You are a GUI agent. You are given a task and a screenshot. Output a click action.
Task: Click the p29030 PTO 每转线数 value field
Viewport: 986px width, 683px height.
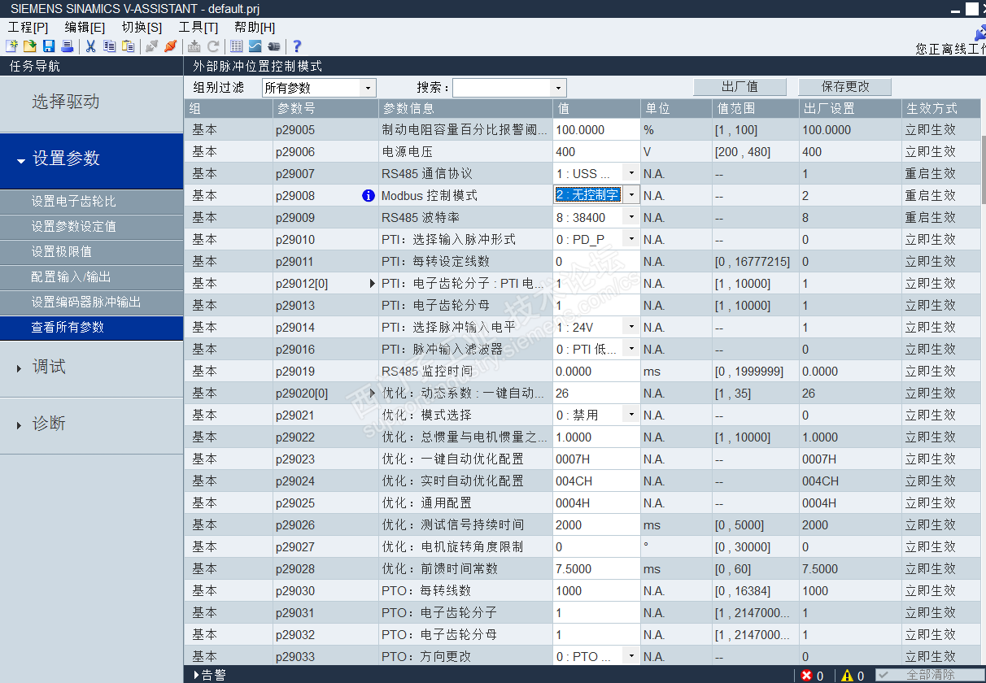[596, 590]
